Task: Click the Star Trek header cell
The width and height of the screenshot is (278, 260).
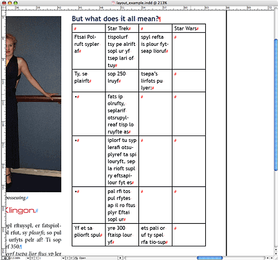Action: tap(122, 28)
